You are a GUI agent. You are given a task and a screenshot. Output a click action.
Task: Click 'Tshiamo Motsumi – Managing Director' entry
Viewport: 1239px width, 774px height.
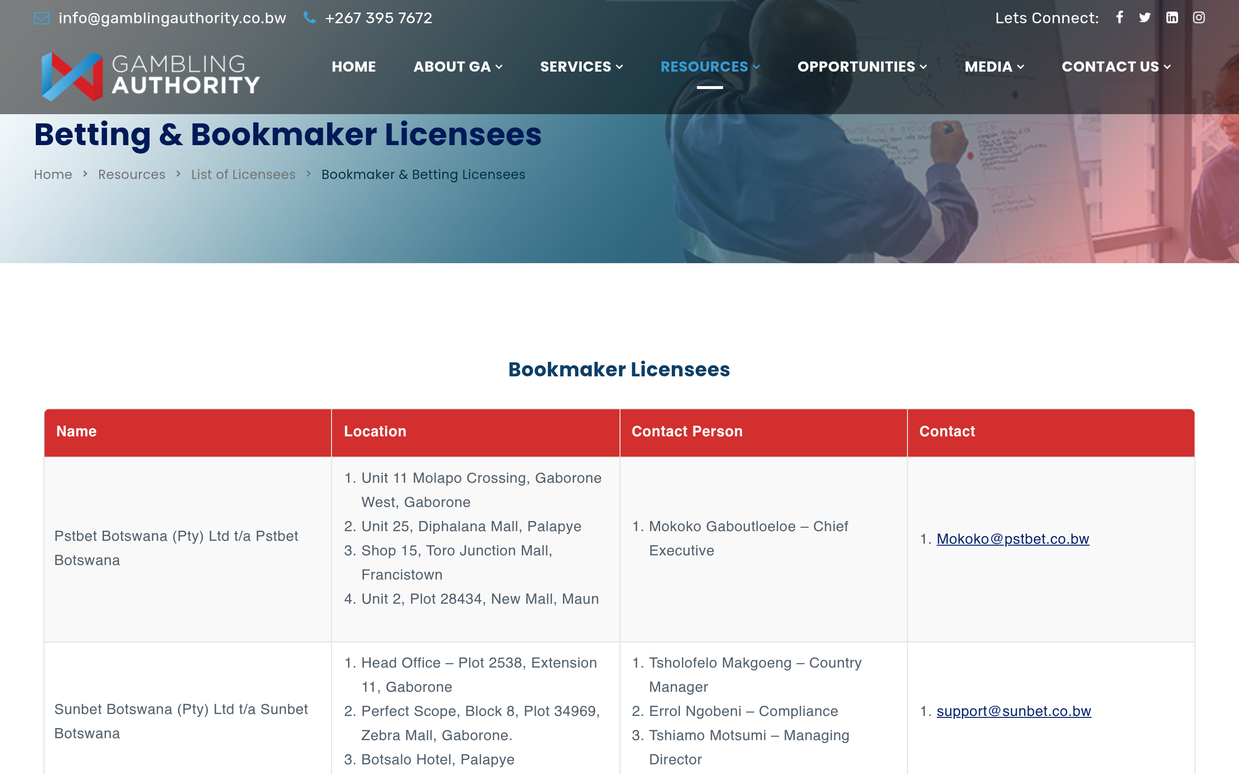(749, 747)
